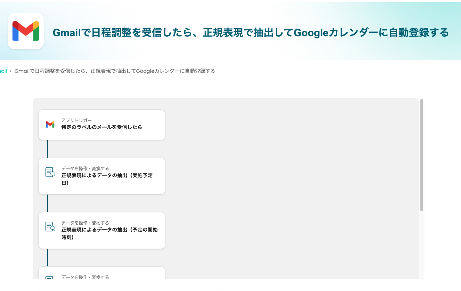Click the connector line below the アプリトリガー card
The width and height of the screenshot is (461, 291).
tap(48, 149)
